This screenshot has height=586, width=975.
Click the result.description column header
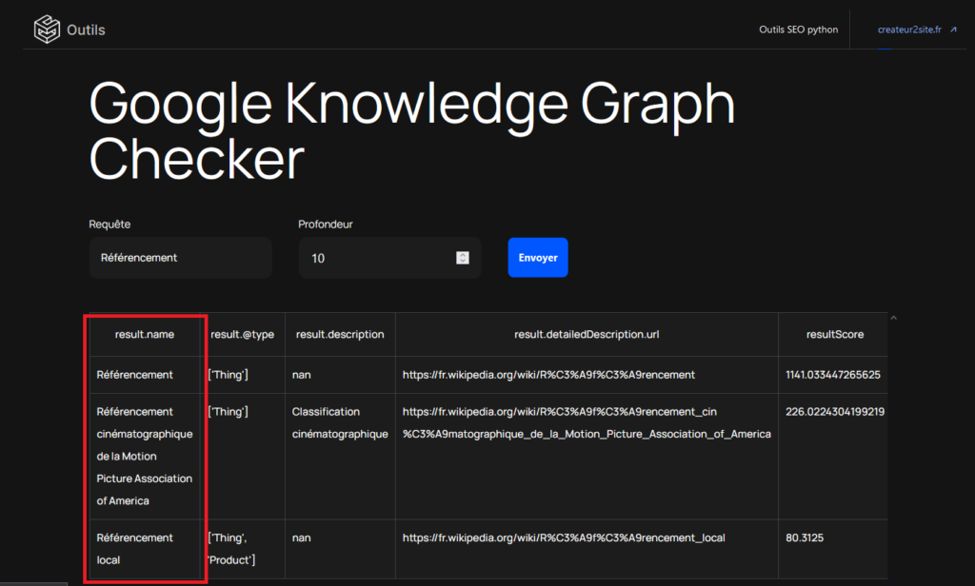[x=340, y=334]
